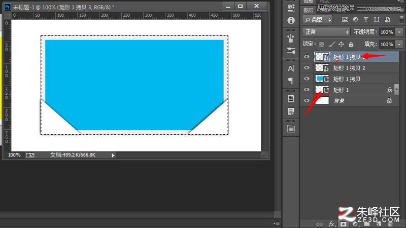The width and height of the screenshot is (406, 228).
Task: Open the 3D panel icon in the dock
Action: click(x=291, y=8)
